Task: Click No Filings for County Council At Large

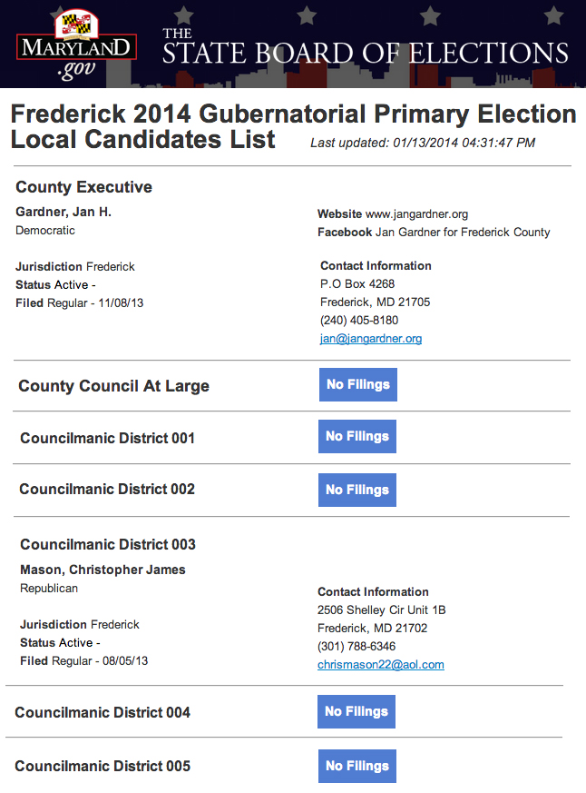Action: 358,384
